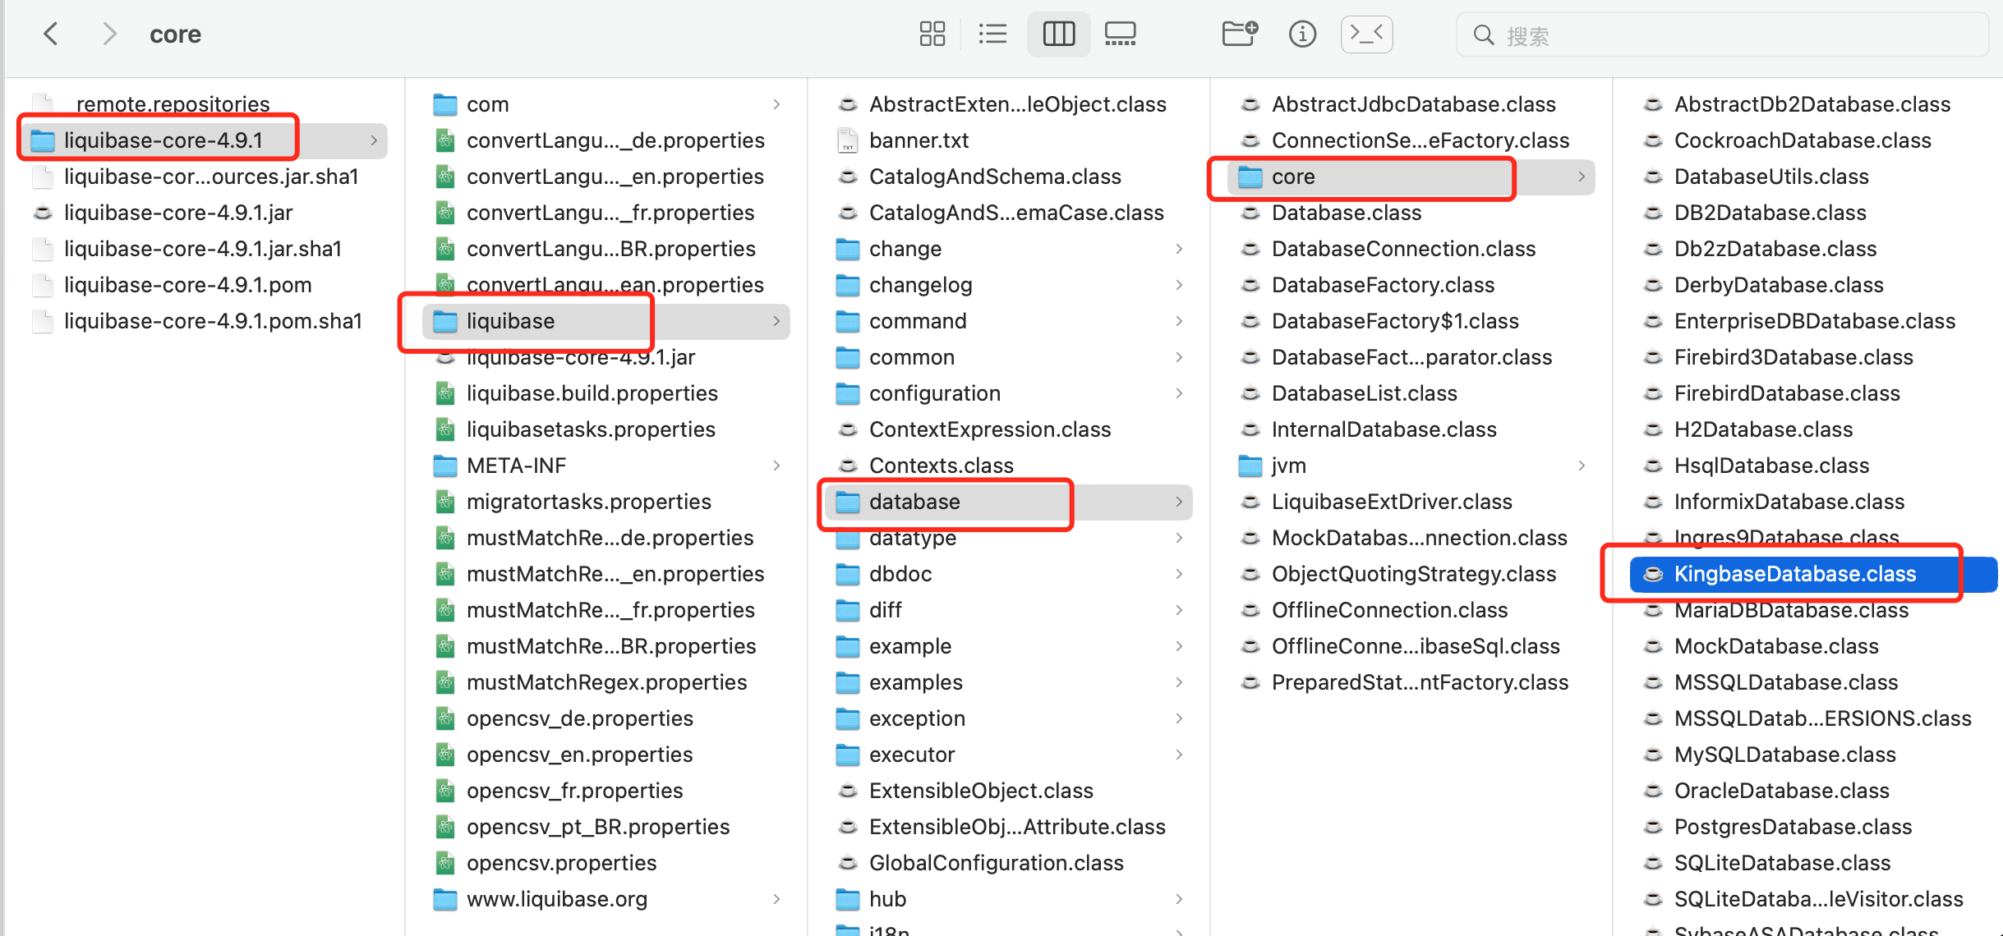Click the column view icon
This screenshot has height=936, width=2003.
pyautogui.click(x=1058, y=34)
